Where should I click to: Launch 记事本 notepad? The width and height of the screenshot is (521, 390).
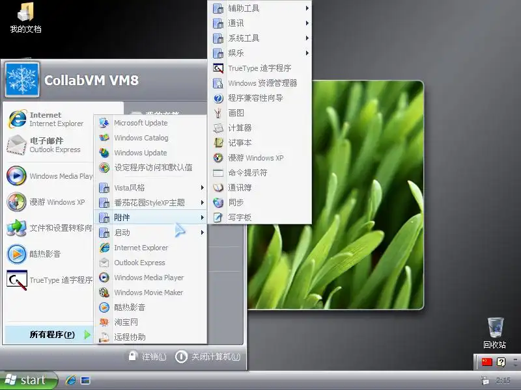coord(260,142)
